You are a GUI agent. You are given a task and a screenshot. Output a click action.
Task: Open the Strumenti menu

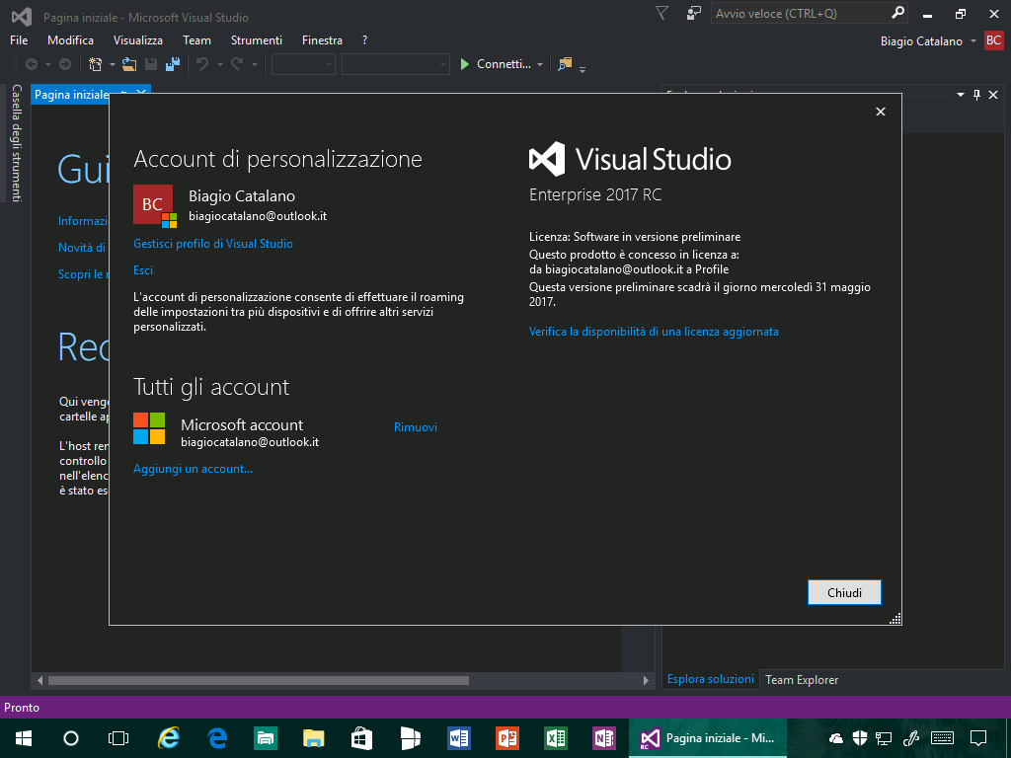click(x=257, y=39)
